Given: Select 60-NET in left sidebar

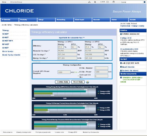Looking at the screenshot, I should coord(5,48).
